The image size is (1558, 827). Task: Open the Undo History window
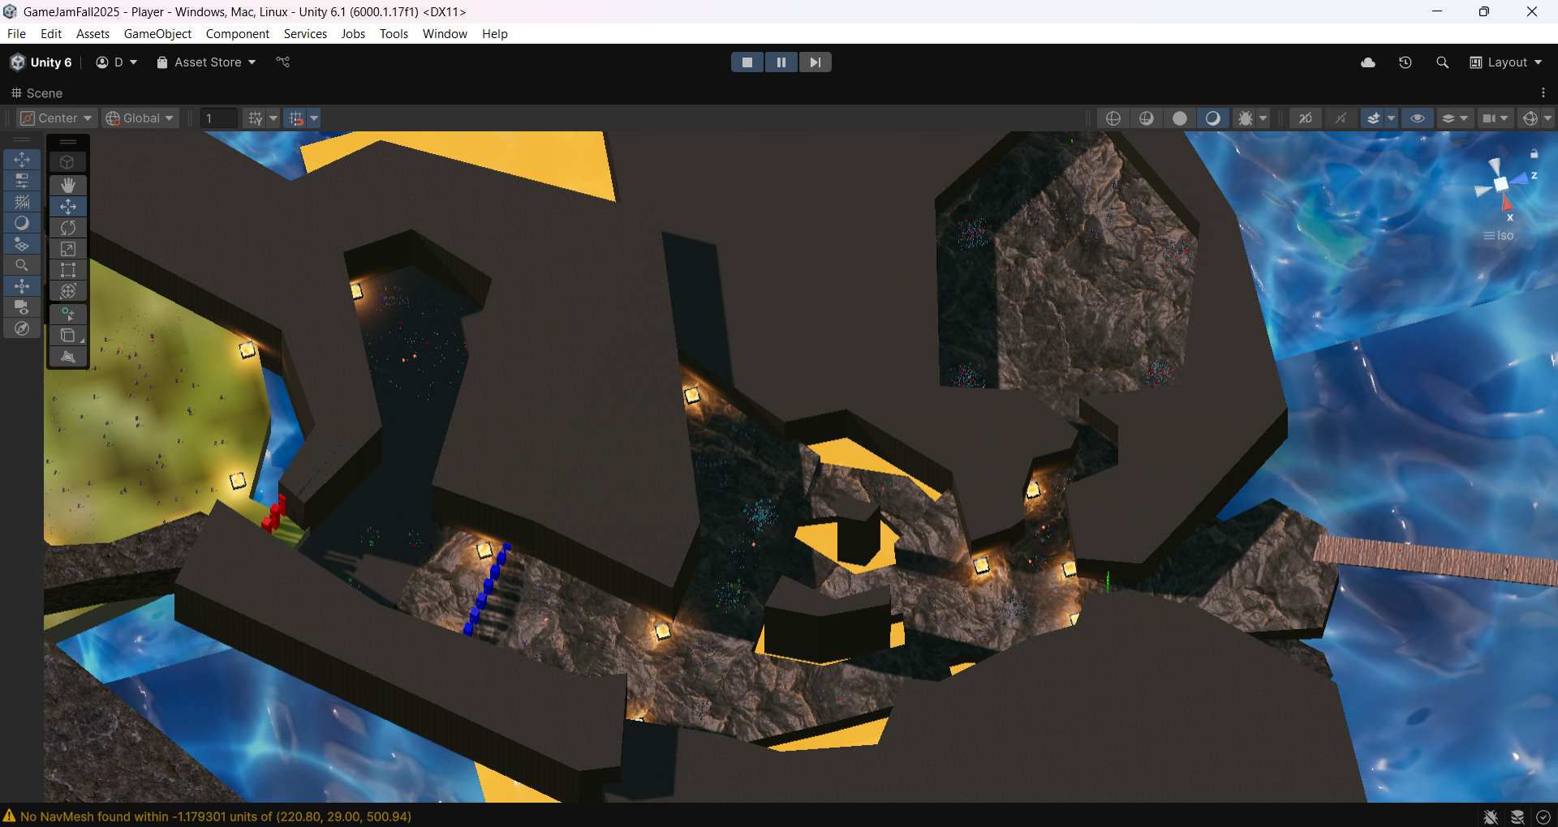click(1405, 62)
